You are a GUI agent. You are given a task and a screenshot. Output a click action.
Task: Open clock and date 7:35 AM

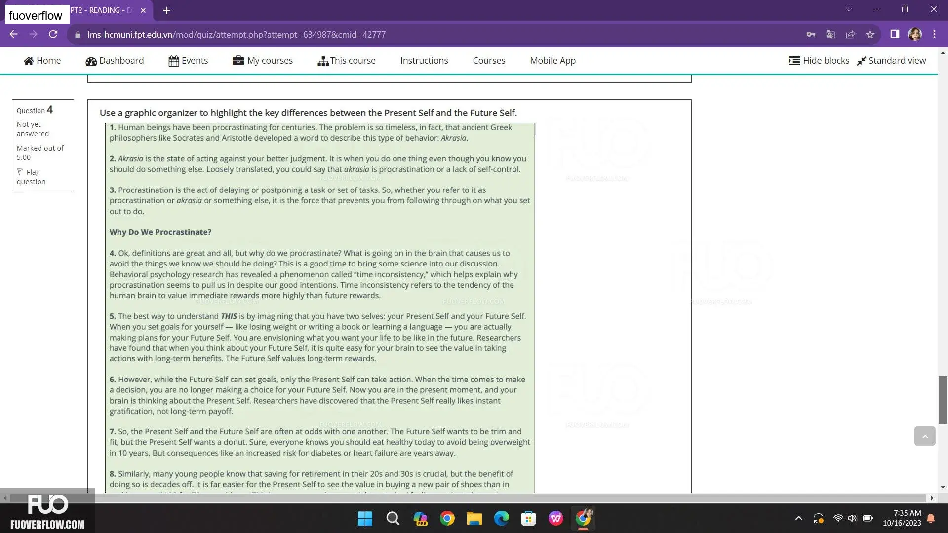click(x=902, y=518)
